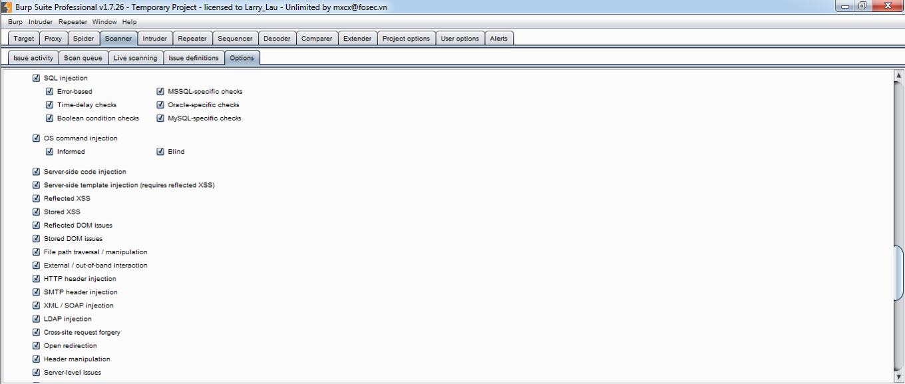Switch to the Intruder tab
905x384 pixels.
pos(155,39)
